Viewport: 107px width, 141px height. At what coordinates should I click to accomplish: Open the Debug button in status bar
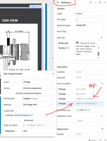click(93, 140)
